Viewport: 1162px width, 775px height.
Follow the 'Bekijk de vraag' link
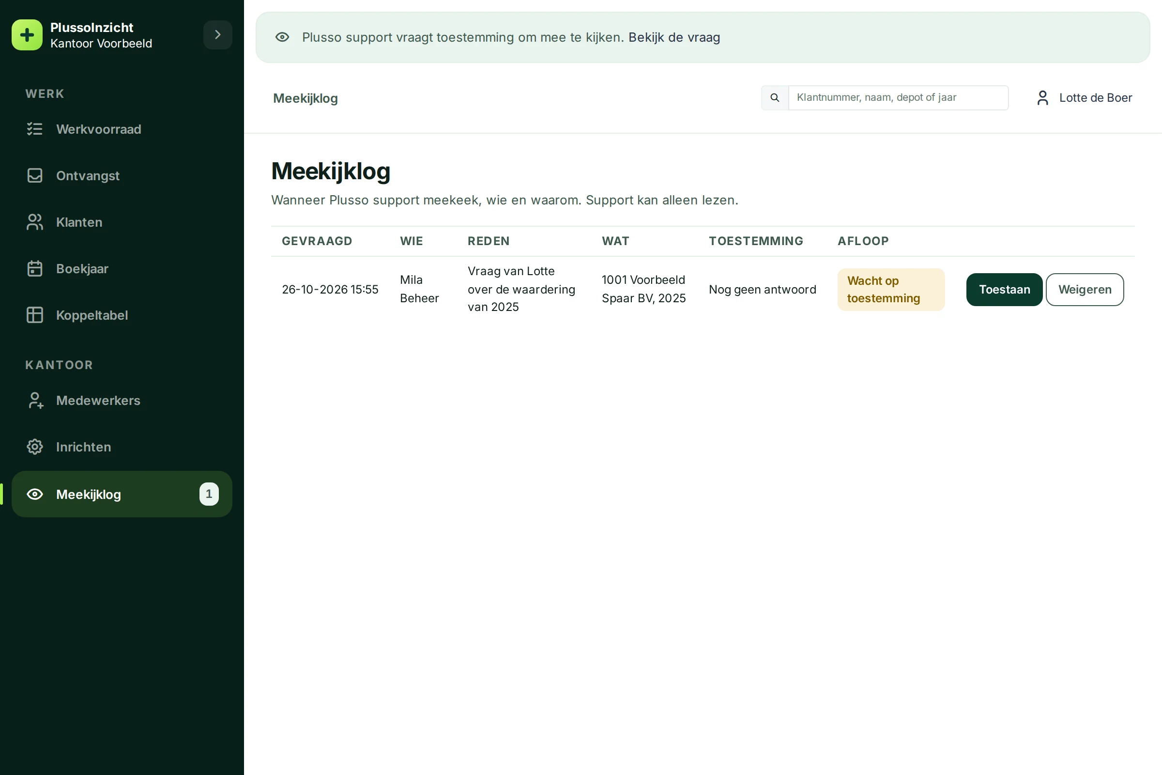(x=674, y=38)
